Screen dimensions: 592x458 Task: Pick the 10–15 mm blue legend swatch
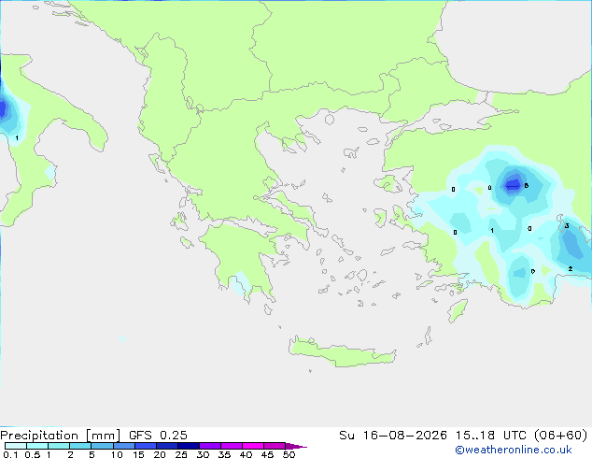coord(123,446)
